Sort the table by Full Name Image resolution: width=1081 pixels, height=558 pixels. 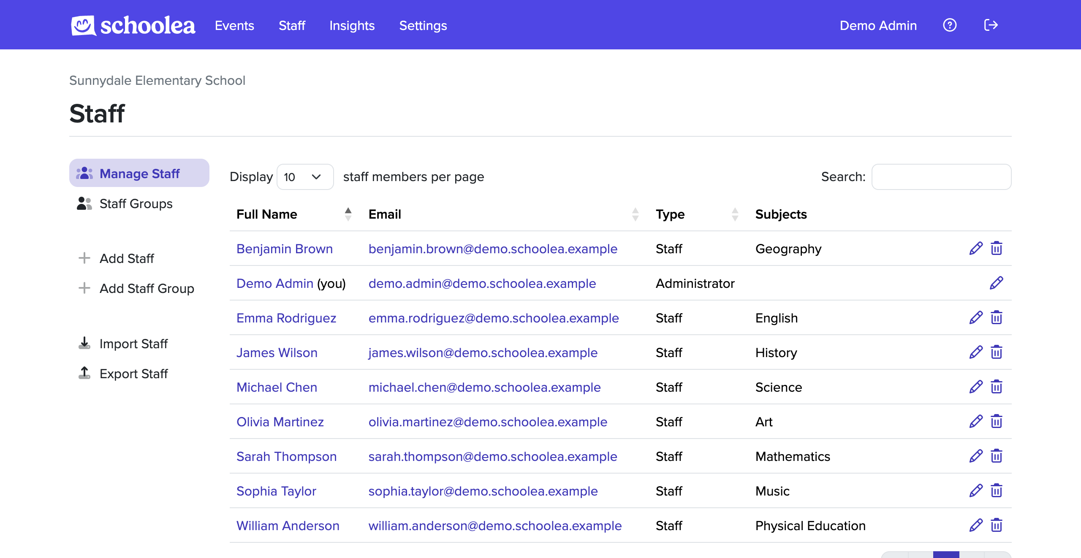tap(348, 214)
